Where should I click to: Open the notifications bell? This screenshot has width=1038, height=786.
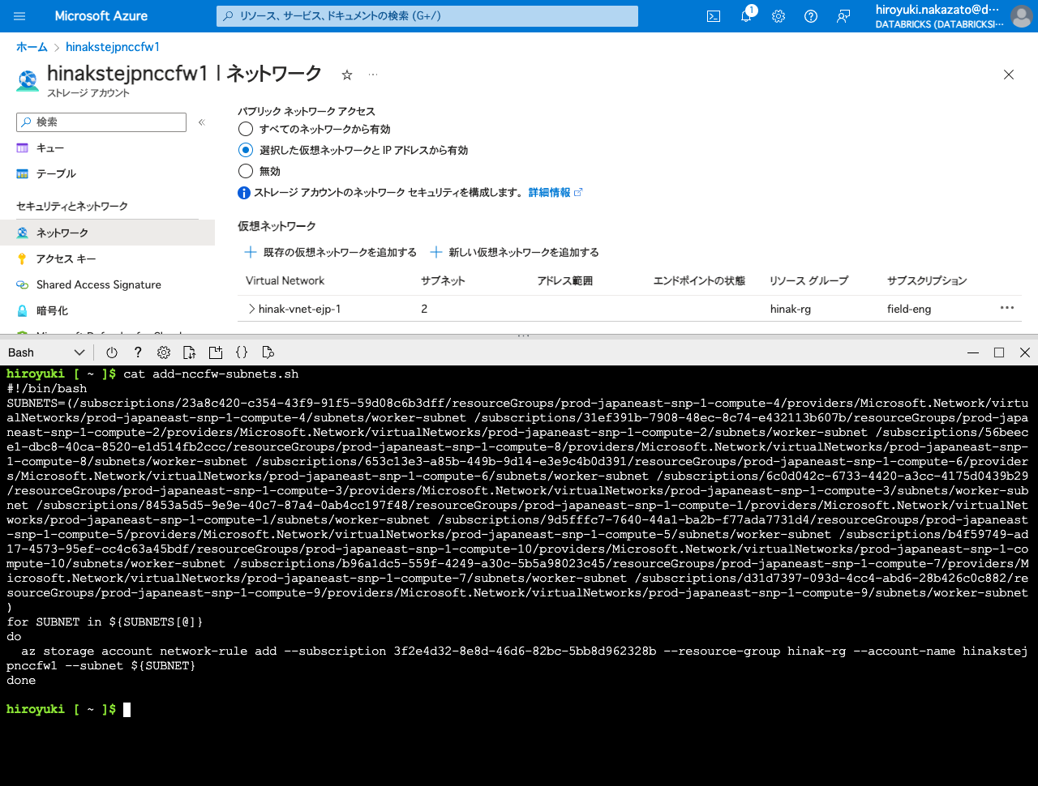(x=746, y=16)
